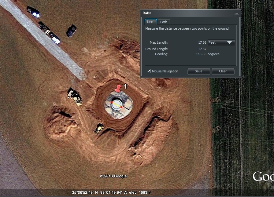Screen dimensions: 274x197
Task: Click the Measure distance description text
Action: (187, 28)
